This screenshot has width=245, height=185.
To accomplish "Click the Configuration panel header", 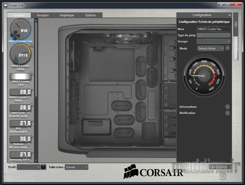I will coord(204,15).
